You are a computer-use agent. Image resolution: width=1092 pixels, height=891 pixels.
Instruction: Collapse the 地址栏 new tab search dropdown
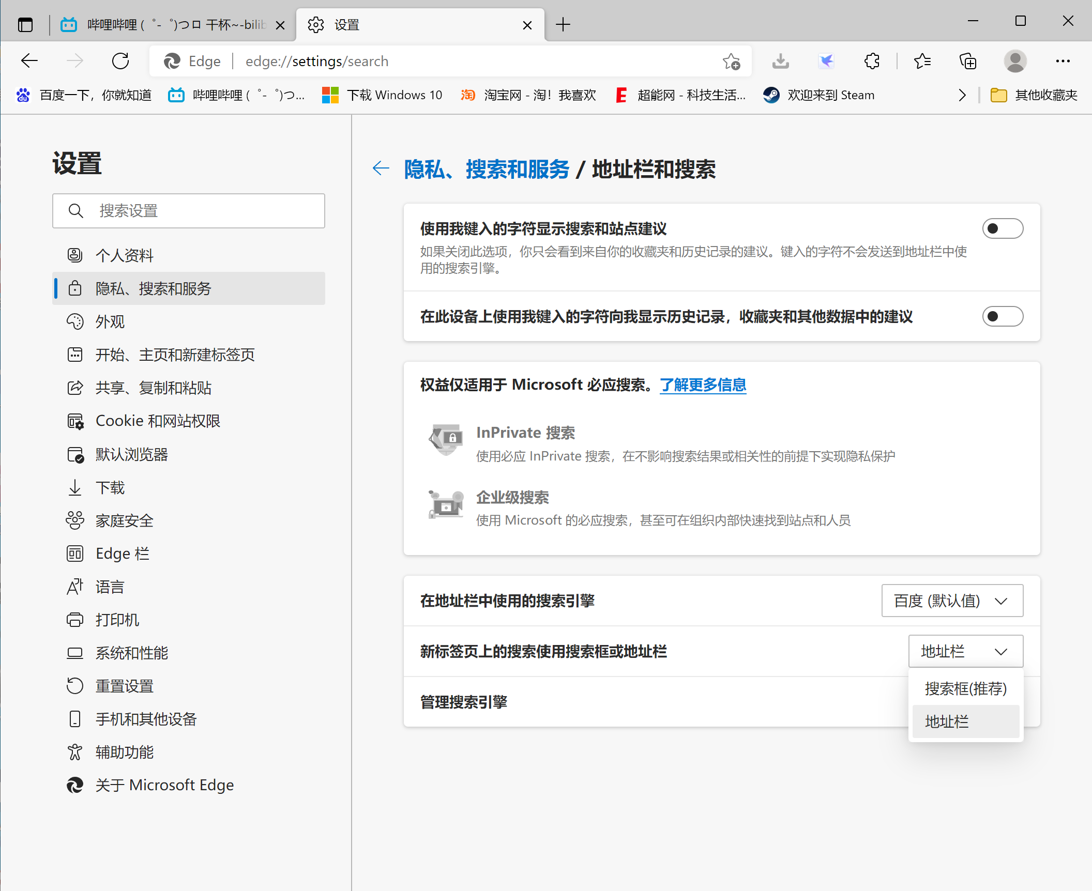tap(965, 651)
